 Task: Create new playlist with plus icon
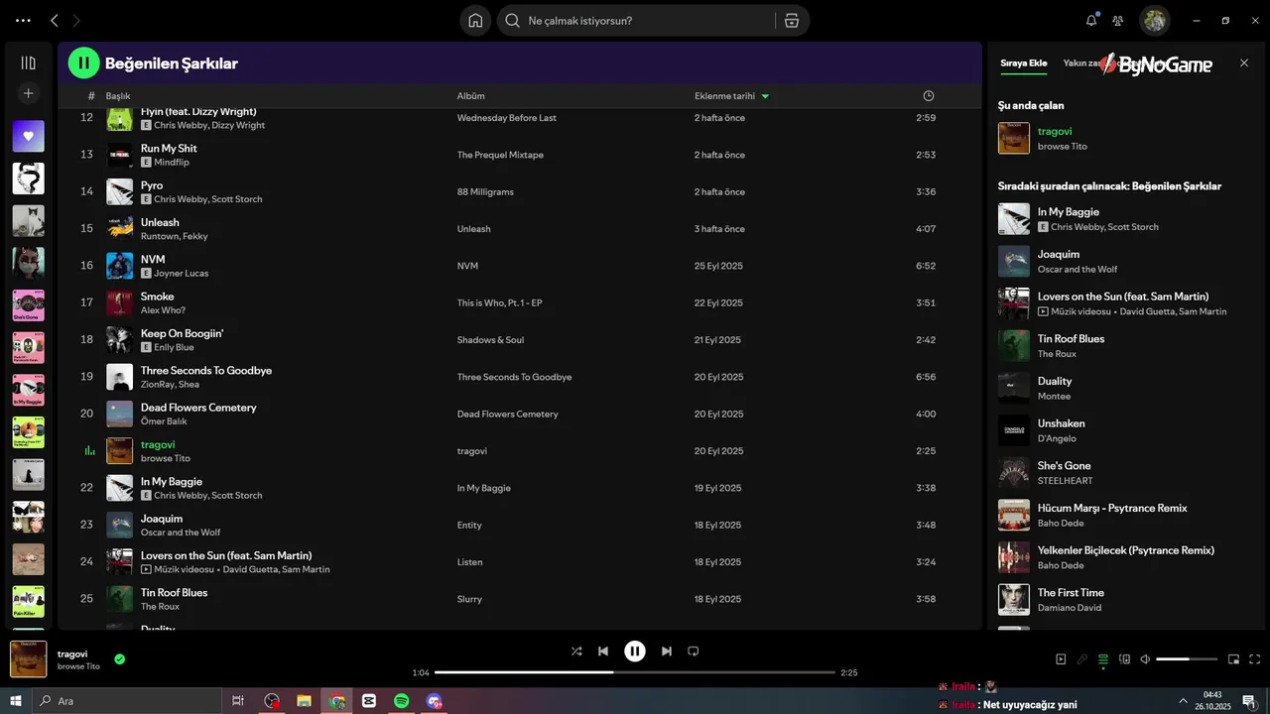click(28, 93)
